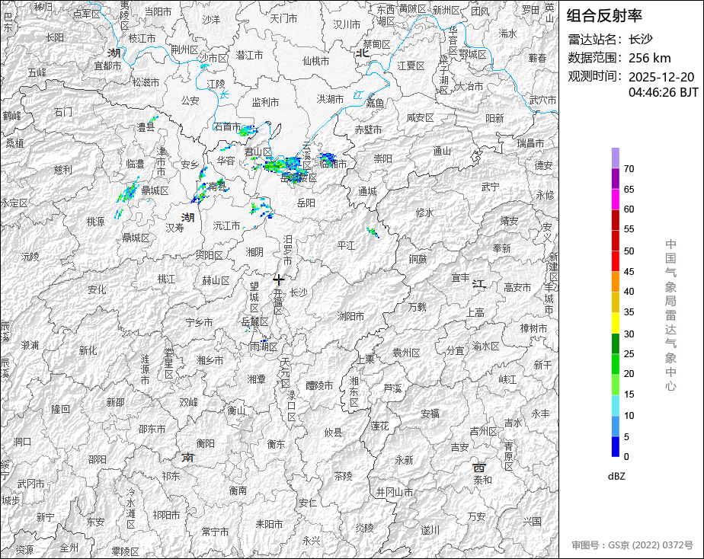Click the 邵东市 label on the map
The image size is (704, 559).
point(152,429)
